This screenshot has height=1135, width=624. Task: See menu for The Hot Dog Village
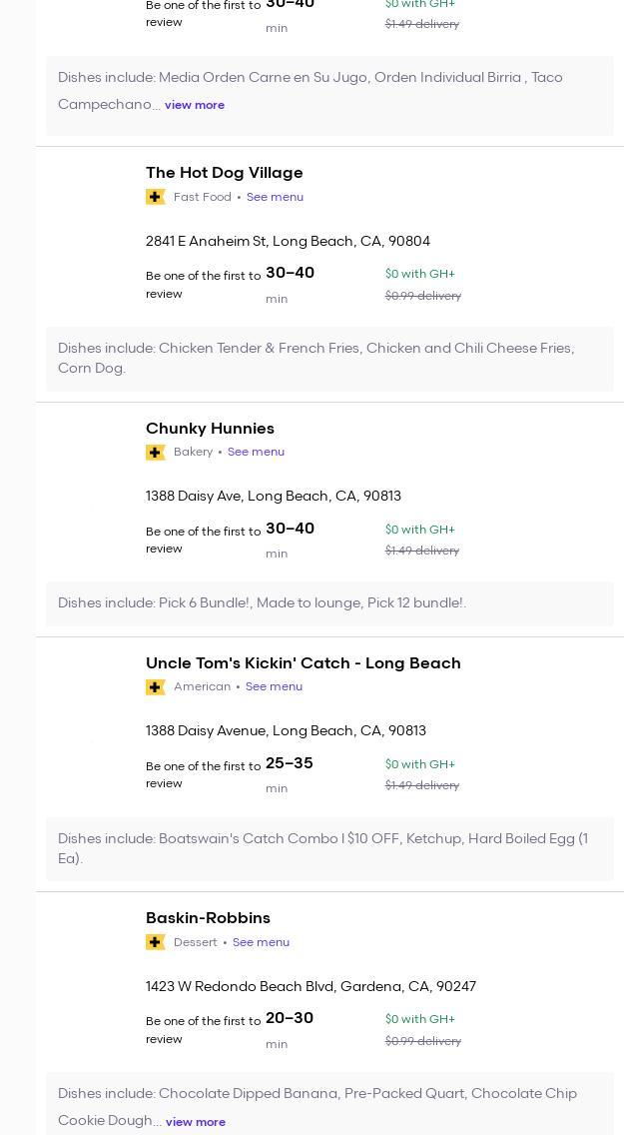pos(275,198)
